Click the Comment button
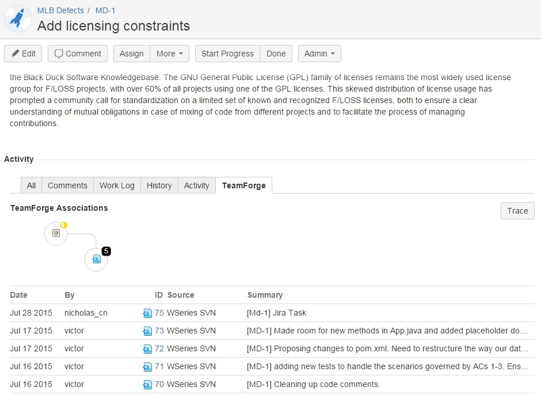 click(x=78, y=54)
